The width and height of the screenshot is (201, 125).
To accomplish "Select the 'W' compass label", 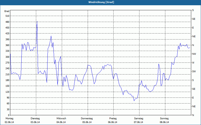I will click(193, 63).
